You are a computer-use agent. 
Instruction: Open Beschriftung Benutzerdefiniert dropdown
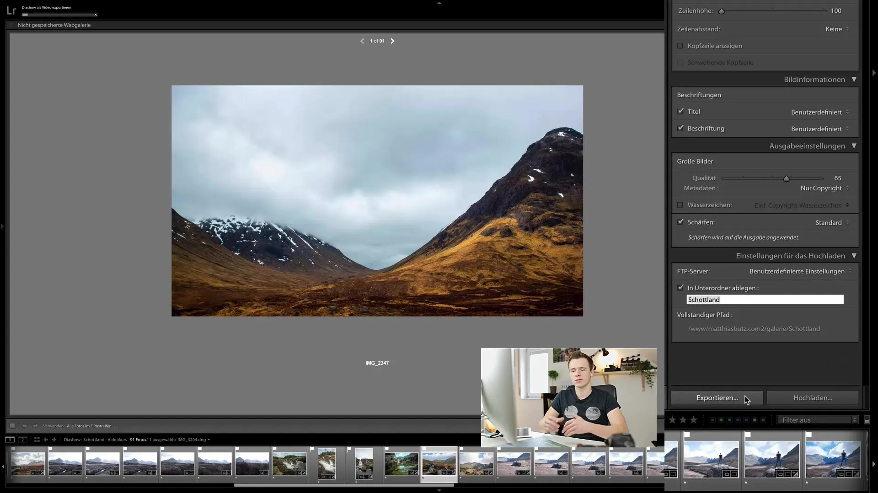[x=820, y=129]
